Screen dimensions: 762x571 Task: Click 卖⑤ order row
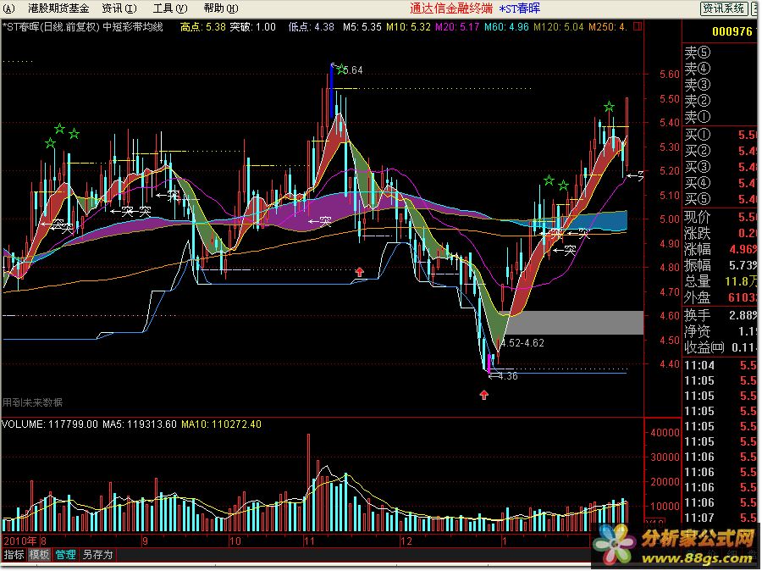[721, 52]
